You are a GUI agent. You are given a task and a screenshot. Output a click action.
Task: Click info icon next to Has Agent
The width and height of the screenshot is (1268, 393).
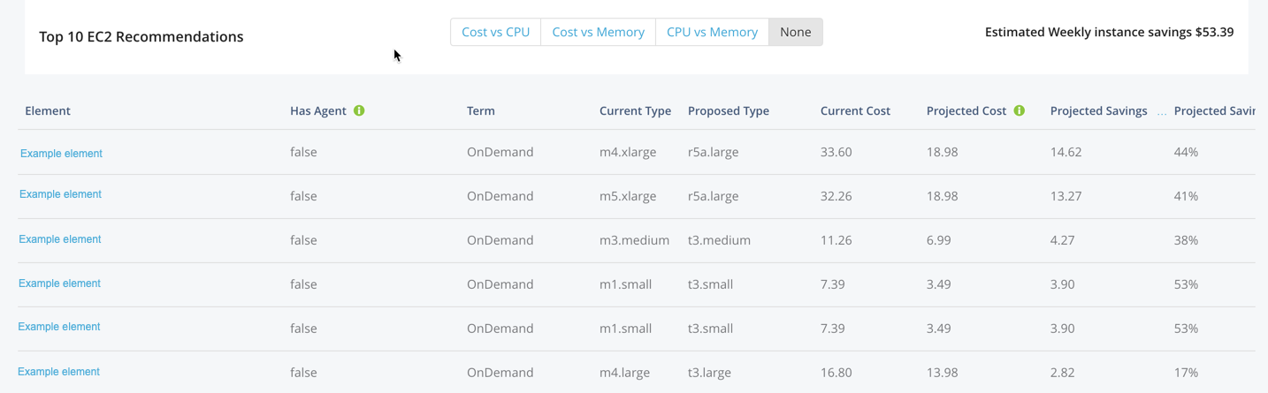[x=359, y=110]
